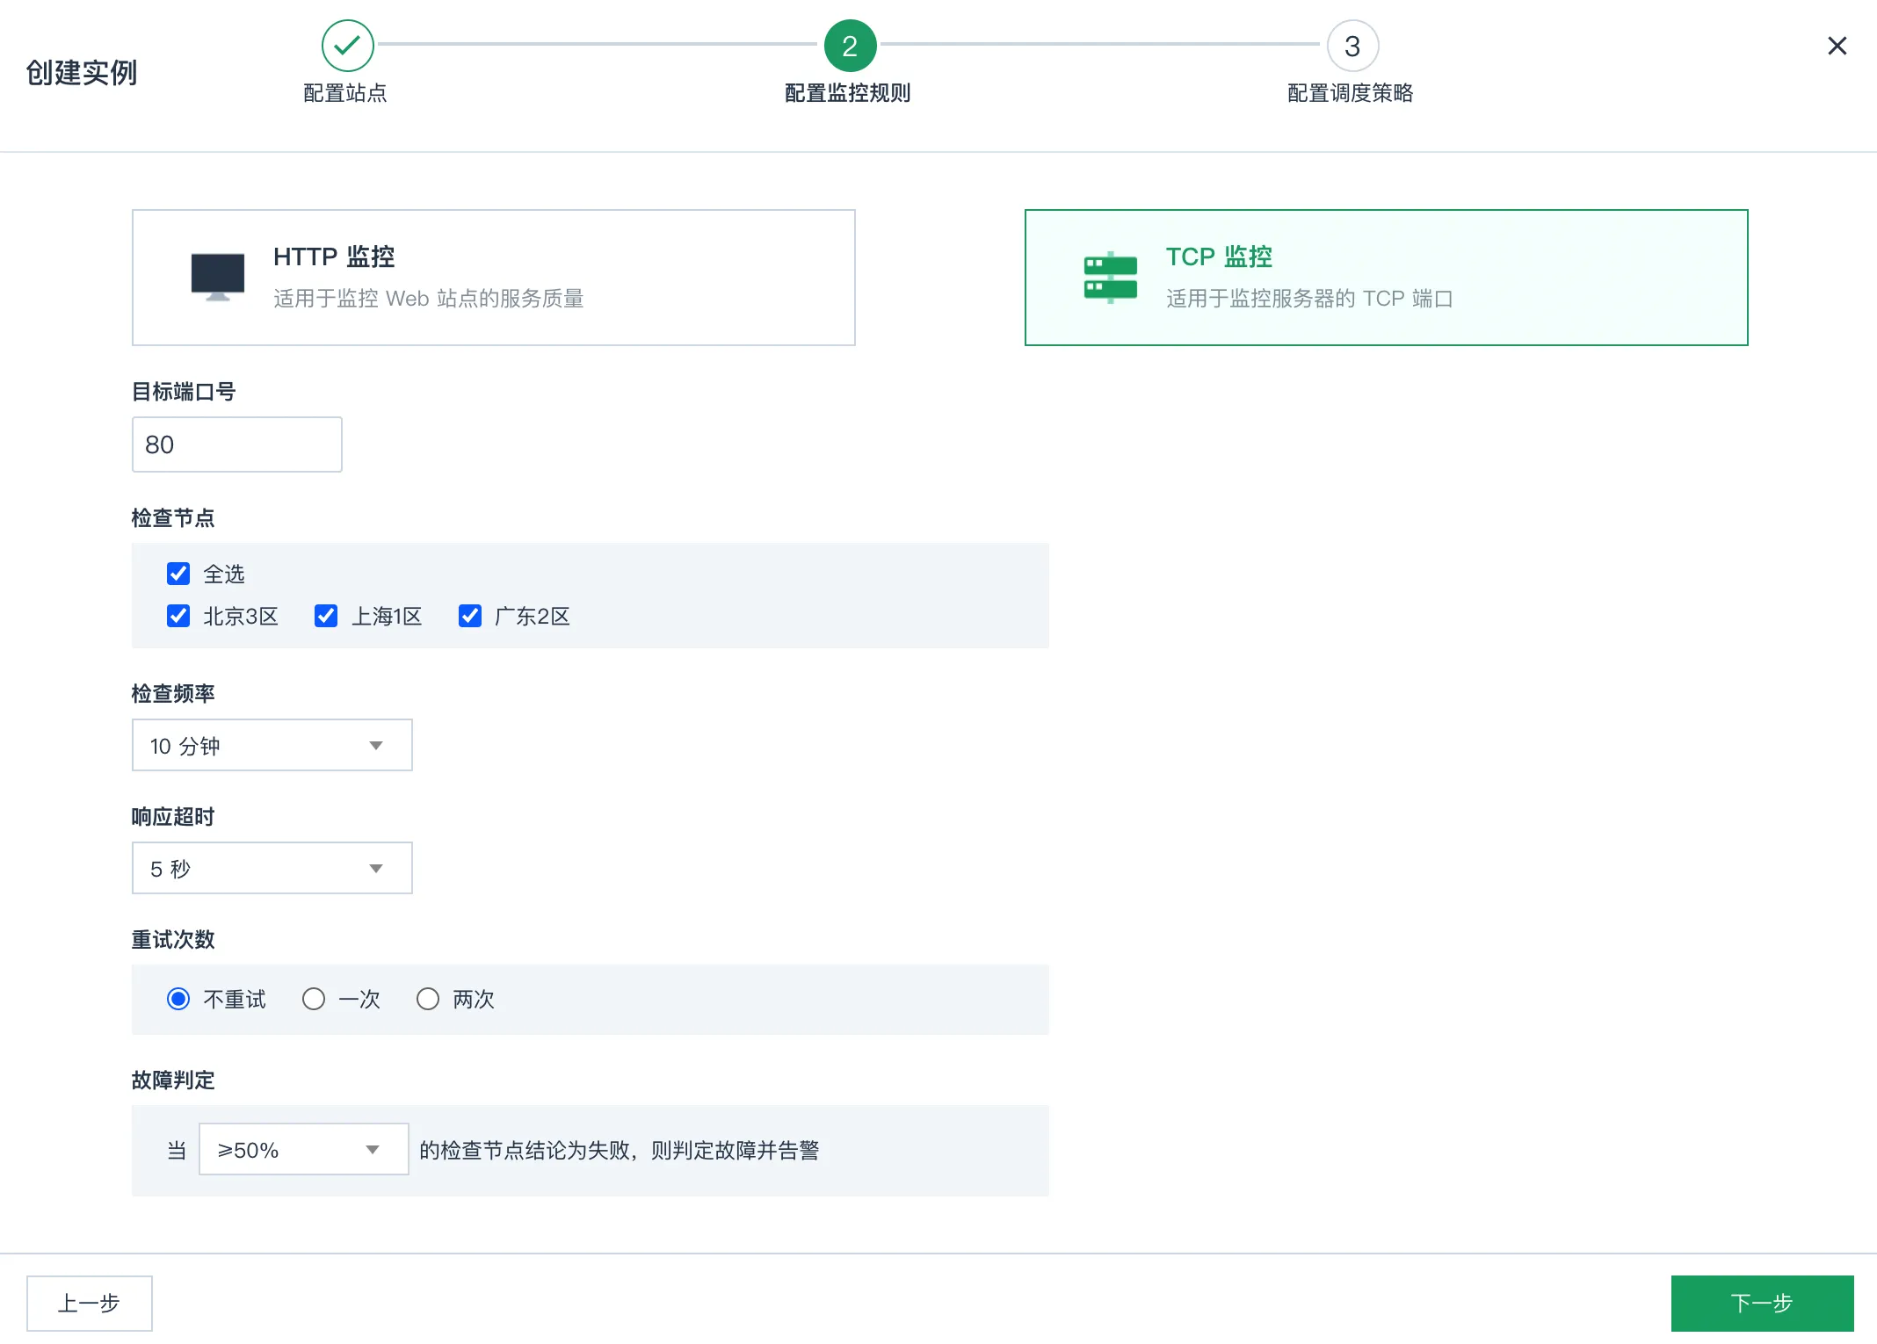Click the 重试次数 section label
This screenshot has width=1877, height=1344.
(173, 940)
